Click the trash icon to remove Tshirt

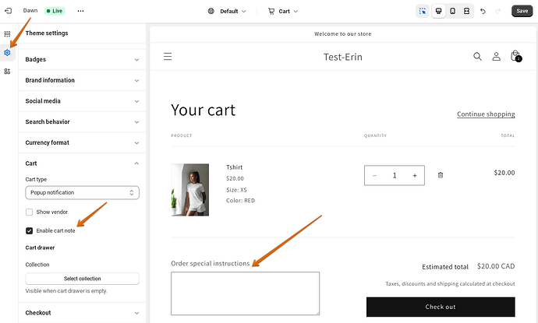pyautogui.click(x=441, y=175)
